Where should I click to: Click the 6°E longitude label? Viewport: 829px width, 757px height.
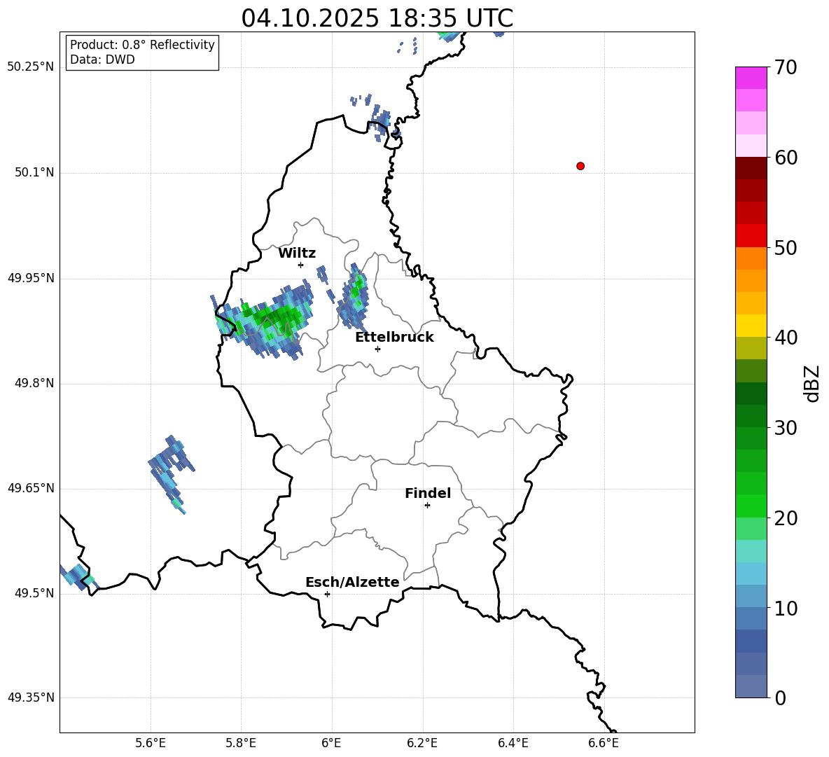click(x=331, y=743)
